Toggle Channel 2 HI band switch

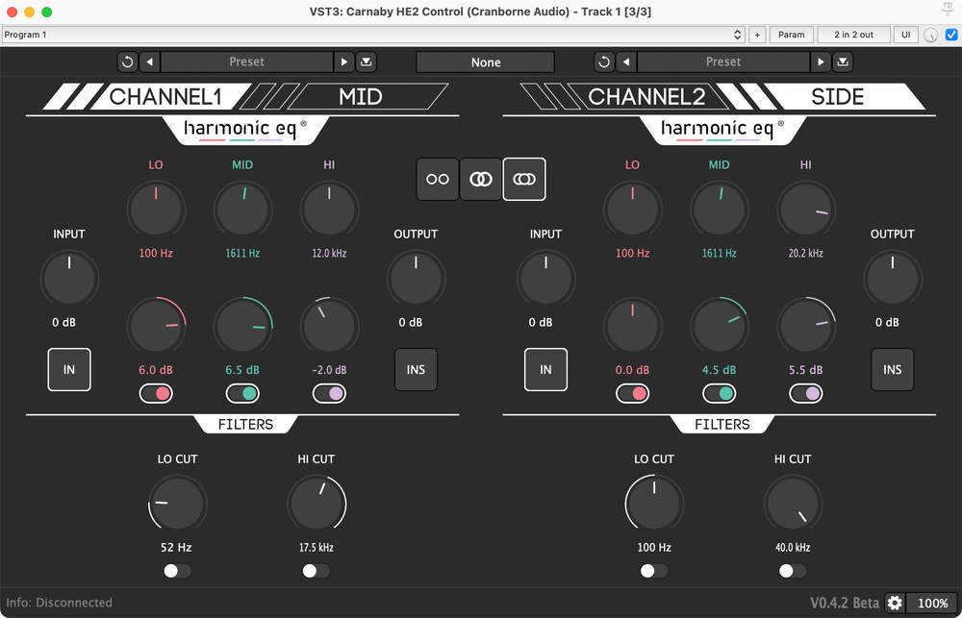805,393
